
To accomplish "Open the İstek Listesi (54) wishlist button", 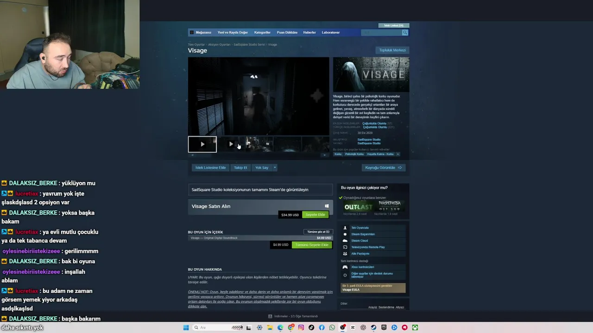I will (x=394, y=25).
